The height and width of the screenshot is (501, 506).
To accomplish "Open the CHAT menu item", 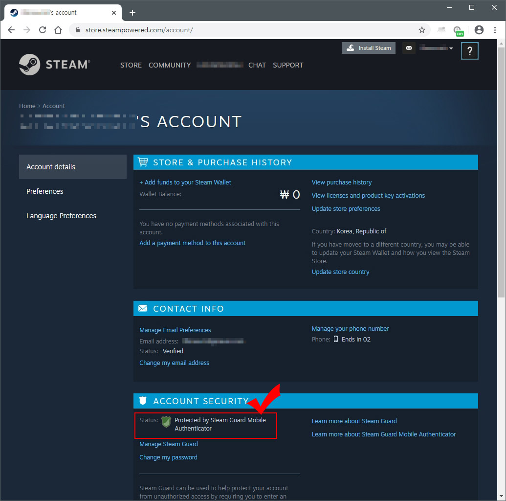I will click(x=257, y=65).
